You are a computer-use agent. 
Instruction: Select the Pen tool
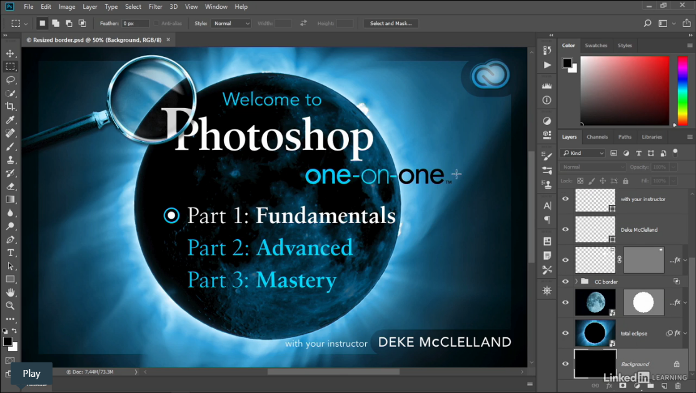pyautogui.click(x=10, y=239)
